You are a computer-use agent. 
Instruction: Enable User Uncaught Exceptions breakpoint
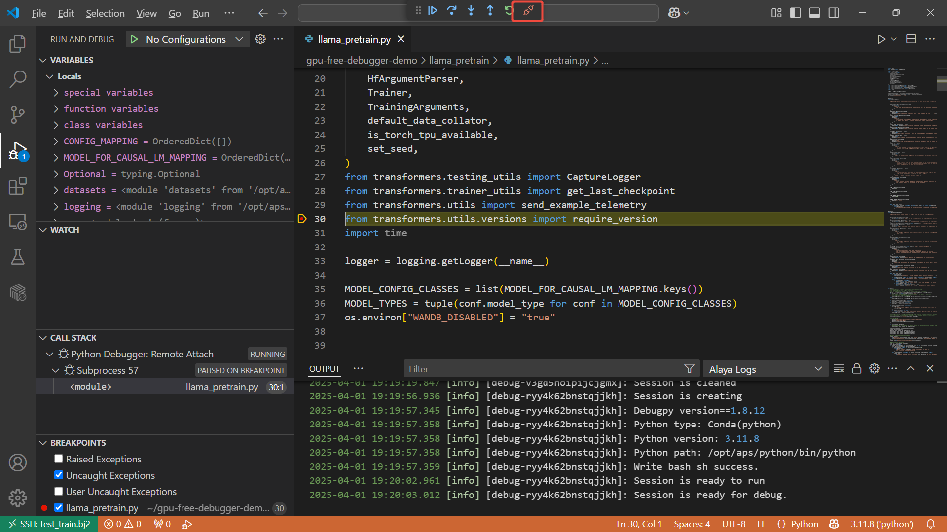pyautogui.click(x=59, y=492)
